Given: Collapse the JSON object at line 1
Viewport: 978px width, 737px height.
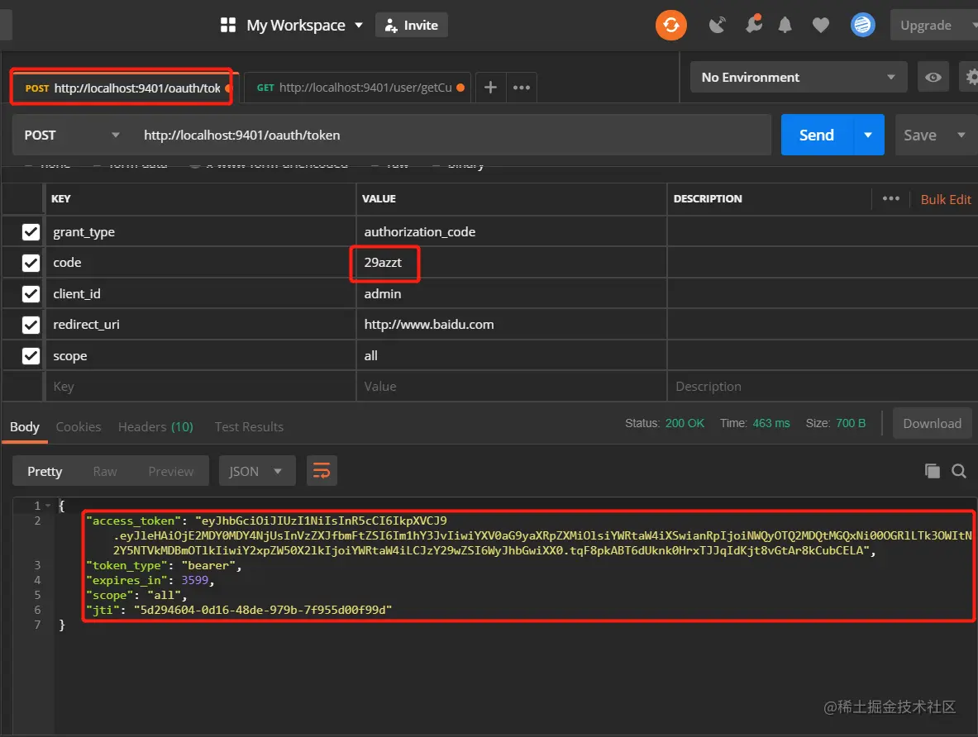Looking at the screenshot, I should [x=48, y=506].
